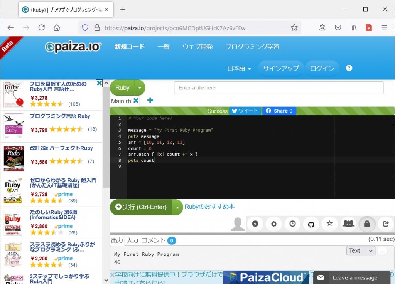Star this code snippet
Image resolution: width=395 pixels, height=284 pixels.
pos(329,224)
